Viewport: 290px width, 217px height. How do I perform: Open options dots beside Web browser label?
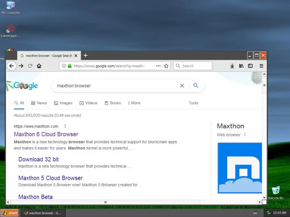pyautogui.click(x=245, y=134)
